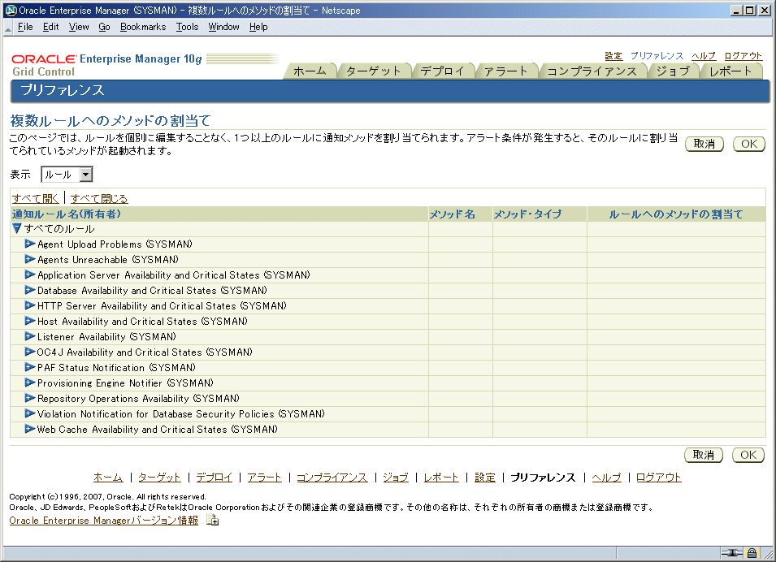
Task: Click footer コンプライアンス link
Action: [x=332, y=478]
